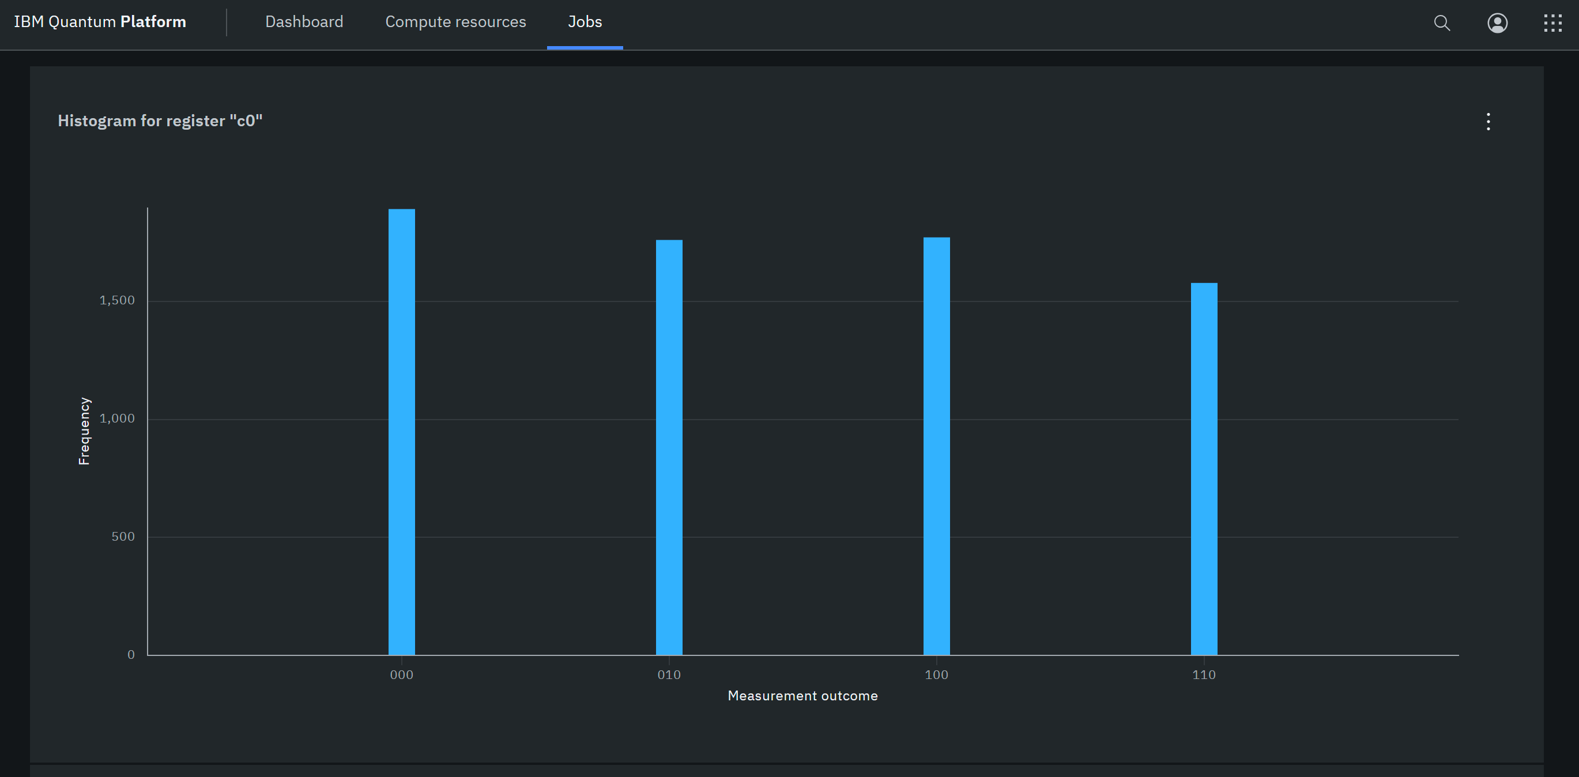Select the Jobs tab
The height and width of the screenshot is (777, 1579).
coord(585,22)
